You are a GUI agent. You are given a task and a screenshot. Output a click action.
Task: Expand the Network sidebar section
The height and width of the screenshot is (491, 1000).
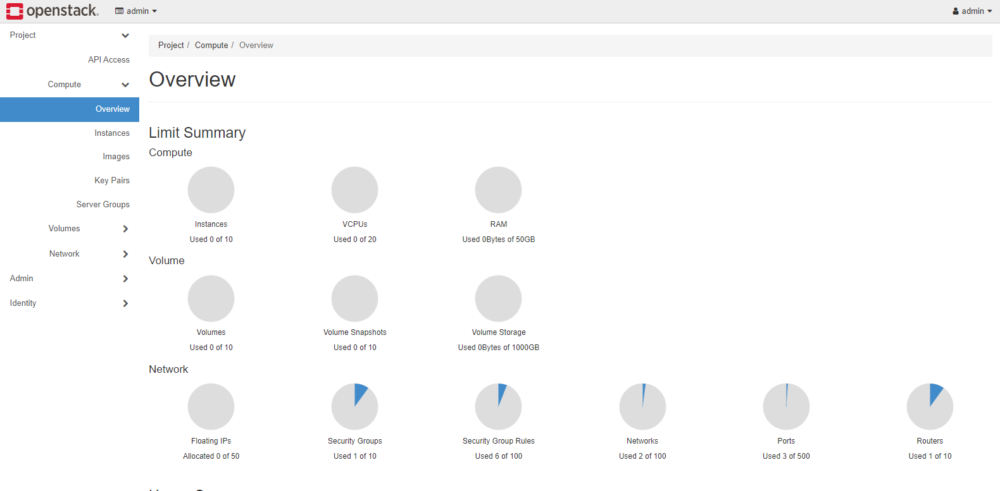coord(70,254)
